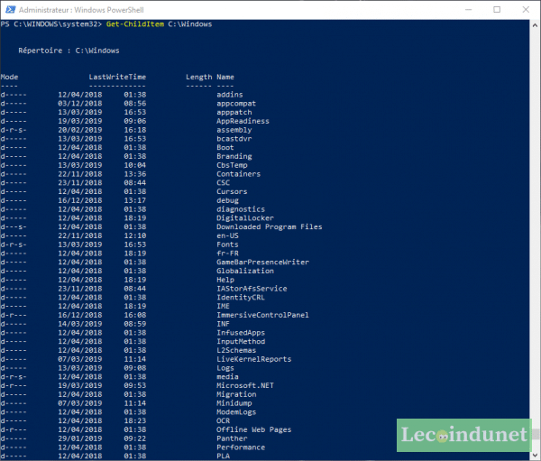Click the media directory name
The height and width of the screenshot is (461, 541).
point(228,377)
